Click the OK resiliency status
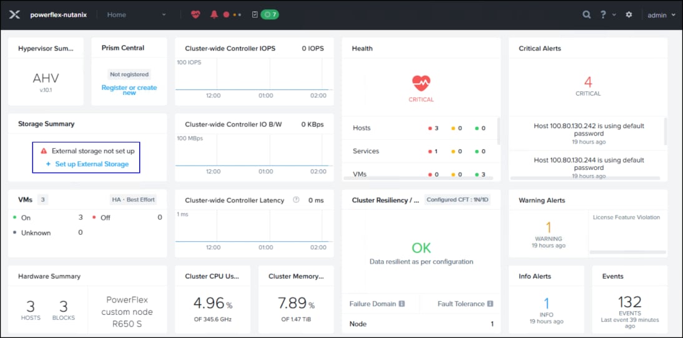 pyautogui.click(x=421, y=248)
